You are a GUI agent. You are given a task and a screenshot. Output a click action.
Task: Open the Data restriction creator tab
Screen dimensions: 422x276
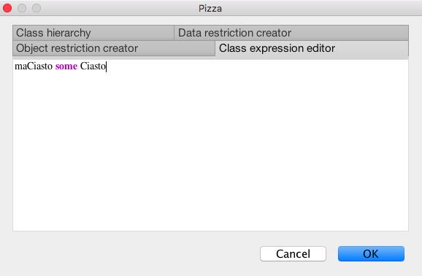pos(291,33)
